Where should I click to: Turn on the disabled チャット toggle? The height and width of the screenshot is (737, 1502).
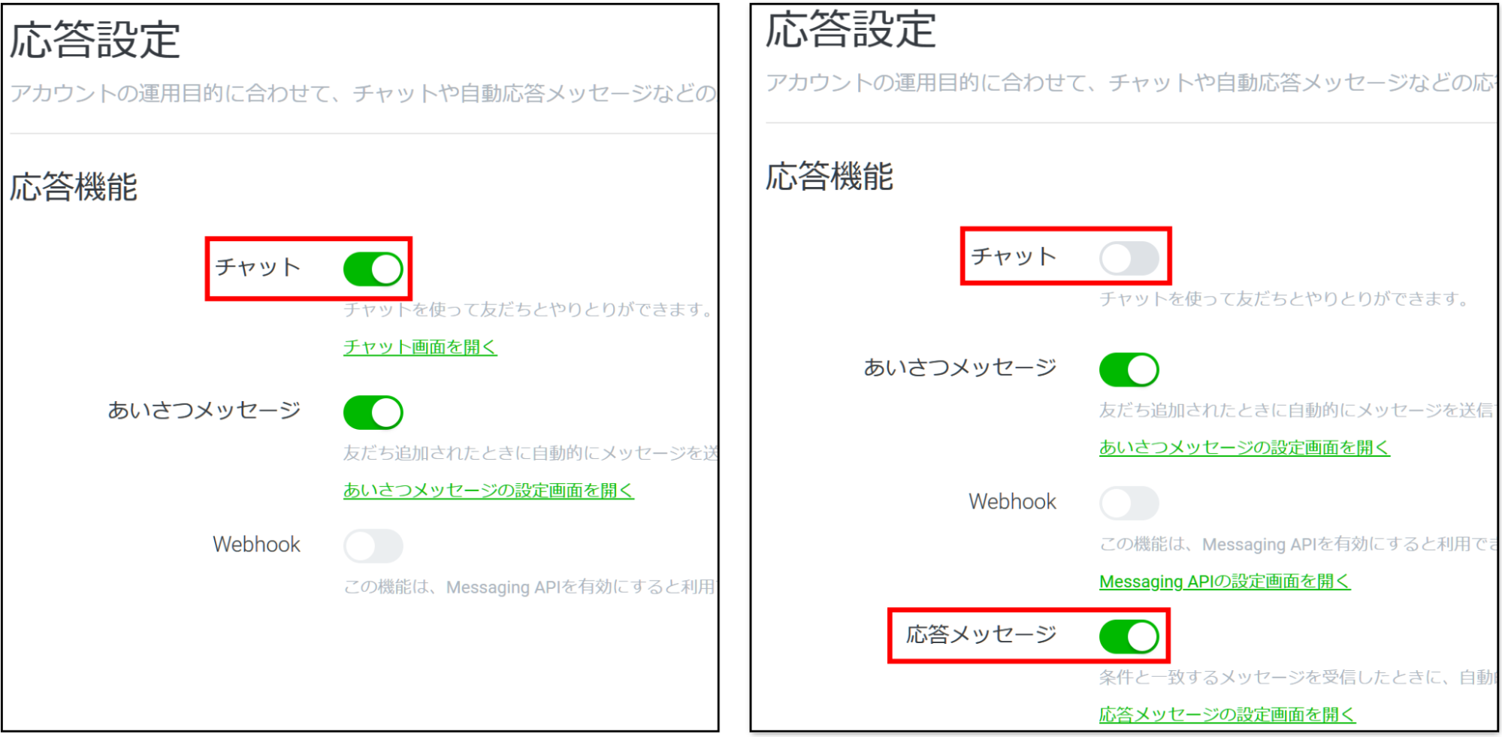[1129, 258]
